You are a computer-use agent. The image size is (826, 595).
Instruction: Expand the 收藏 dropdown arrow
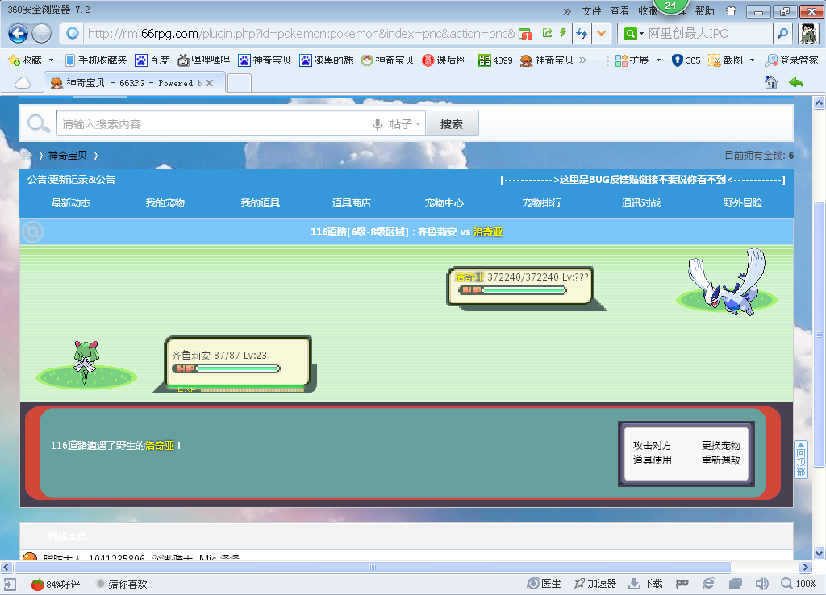pos(51,60)
